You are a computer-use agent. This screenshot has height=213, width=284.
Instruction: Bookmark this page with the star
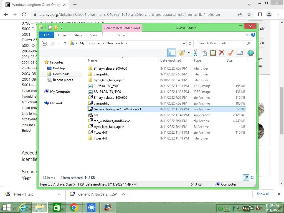click(x=249, y=14)
